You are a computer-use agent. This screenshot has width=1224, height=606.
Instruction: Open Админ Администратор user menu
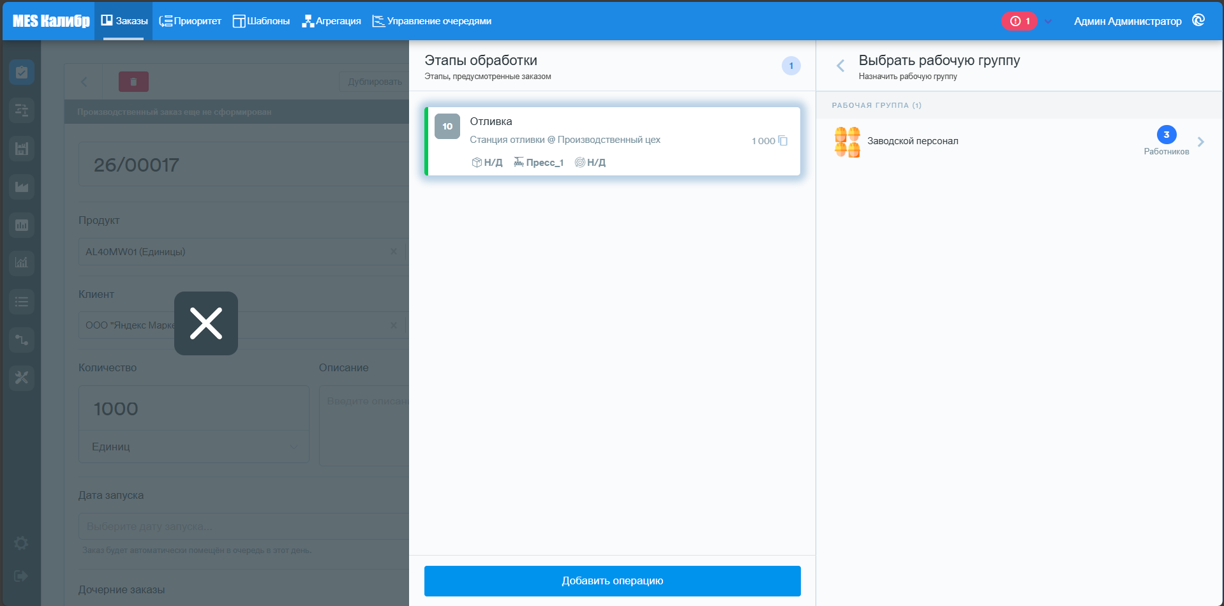[x=1128, y=21]
